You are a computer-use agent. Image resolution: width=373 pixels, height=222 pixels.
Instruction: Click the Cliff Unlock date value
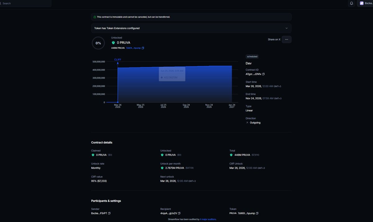(247, 168)
